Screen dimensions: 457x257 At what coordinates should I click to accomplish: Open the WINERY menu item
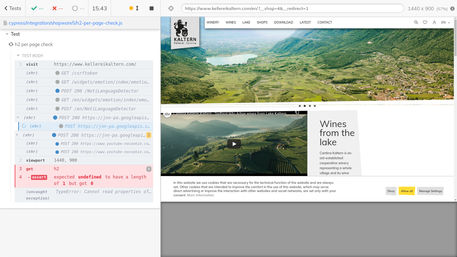(x=213, y=22)
